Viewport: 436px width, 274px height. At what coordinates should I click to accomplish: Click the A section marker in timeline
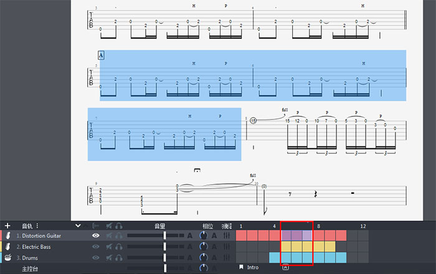pyautogui.click(x=285, y=268)
